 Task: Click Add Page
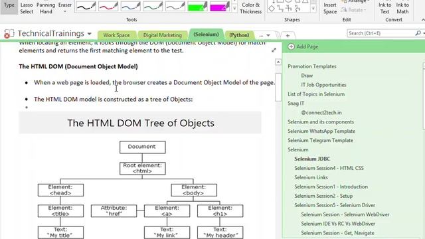303,46
